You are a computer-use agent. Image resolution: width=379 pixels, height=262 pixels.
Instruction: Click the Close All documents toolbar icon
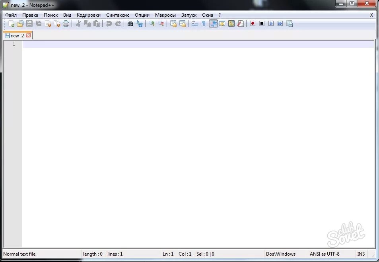tap(57, 23)
